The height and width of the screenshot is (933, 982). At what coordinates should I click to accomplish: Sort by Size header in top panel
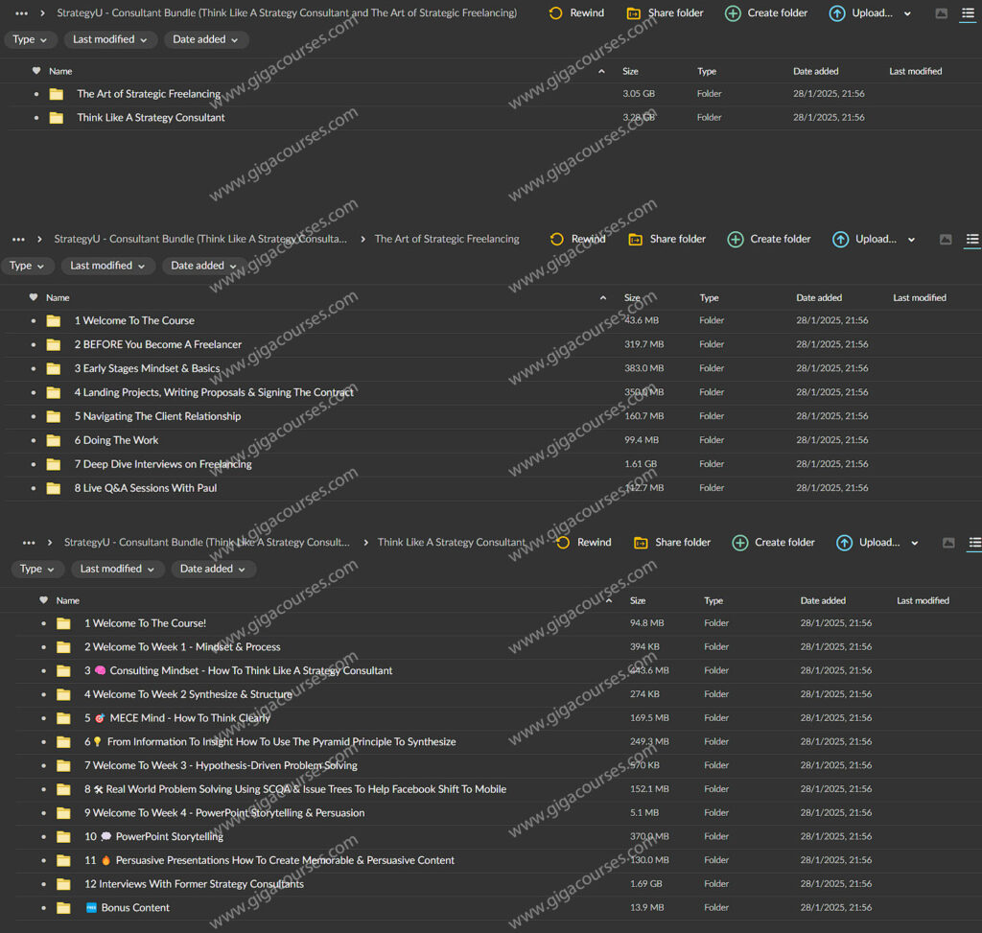point(630,71)
